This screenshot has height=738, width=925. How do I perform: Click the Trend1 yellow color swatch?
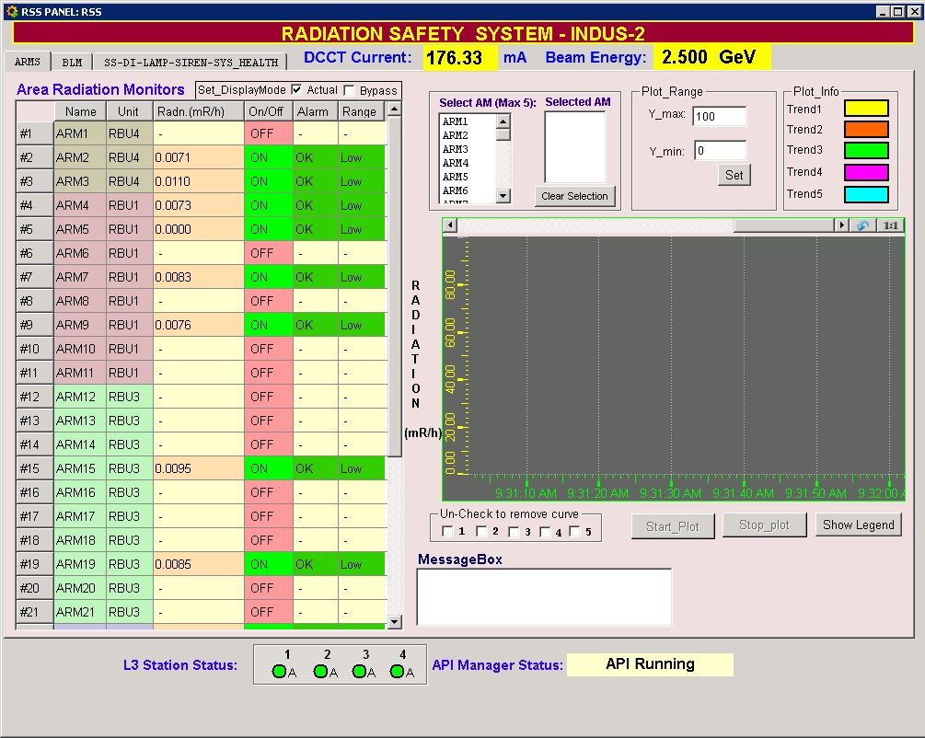click(866, 108)
